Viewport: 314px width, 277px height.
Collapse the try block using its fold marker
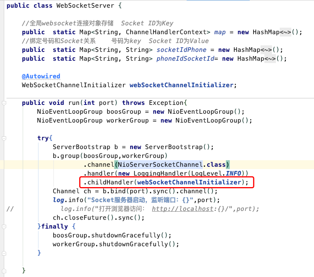(x=4, y=138)
